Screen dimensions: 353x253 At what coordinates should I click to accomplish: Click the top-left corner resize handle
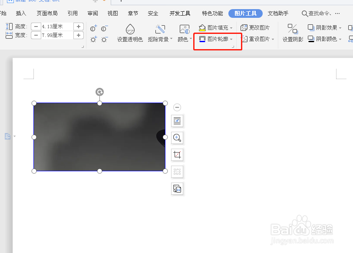point(34,103)
